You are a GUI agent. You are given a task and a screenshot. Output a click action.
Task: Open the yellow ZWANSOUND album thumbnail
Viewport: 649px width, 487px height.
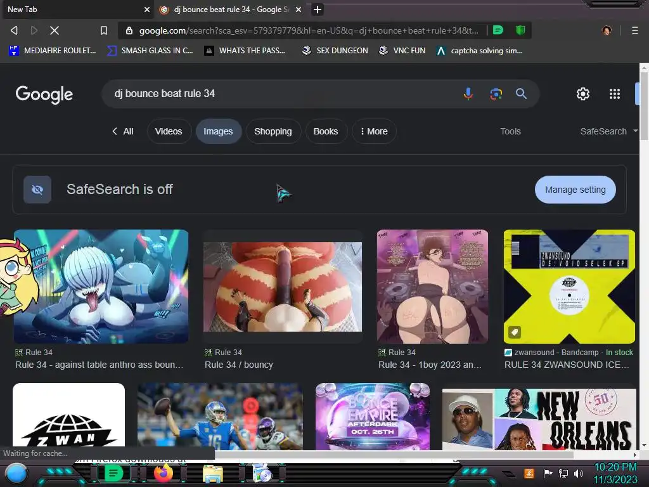tap(569, 287)
